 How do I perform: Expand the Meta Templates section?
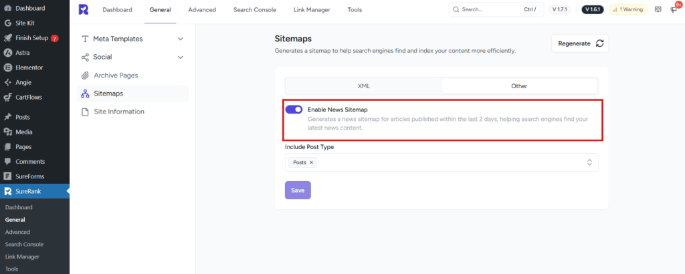click(180, 39)
